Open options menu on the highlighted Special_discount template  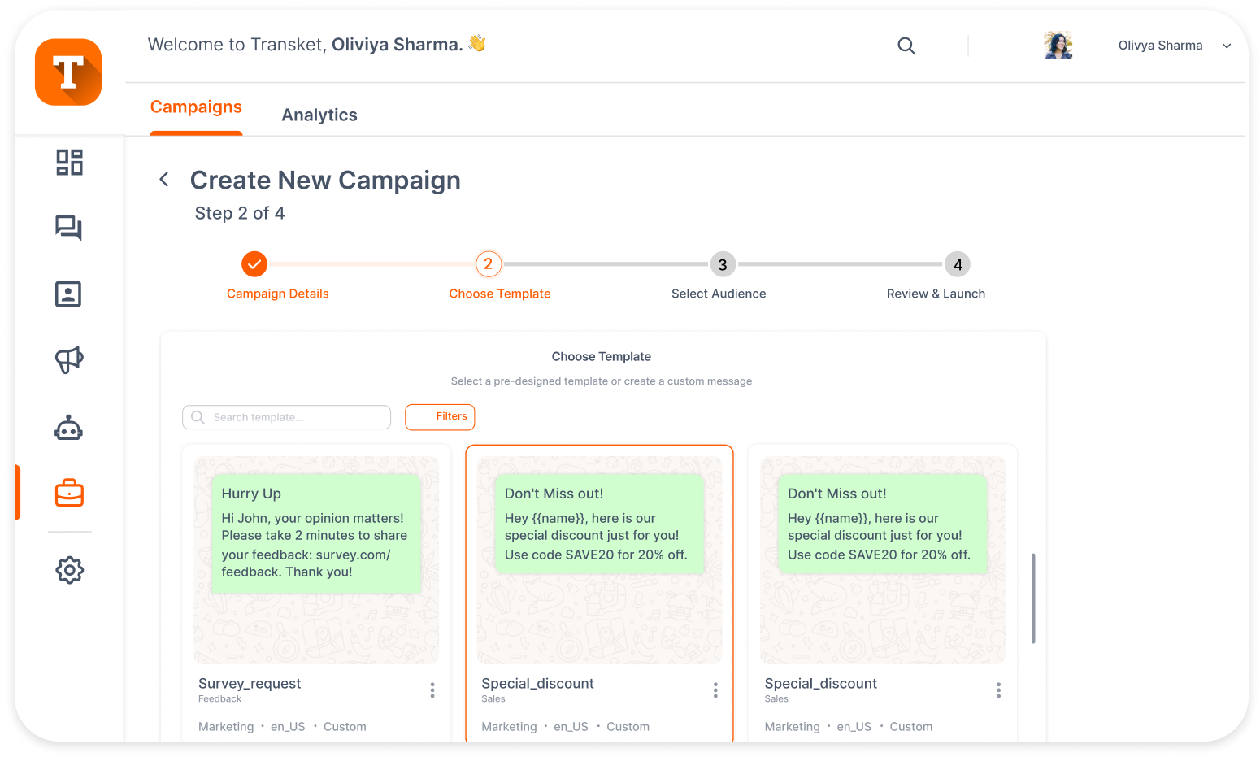[x=715, y=690]
